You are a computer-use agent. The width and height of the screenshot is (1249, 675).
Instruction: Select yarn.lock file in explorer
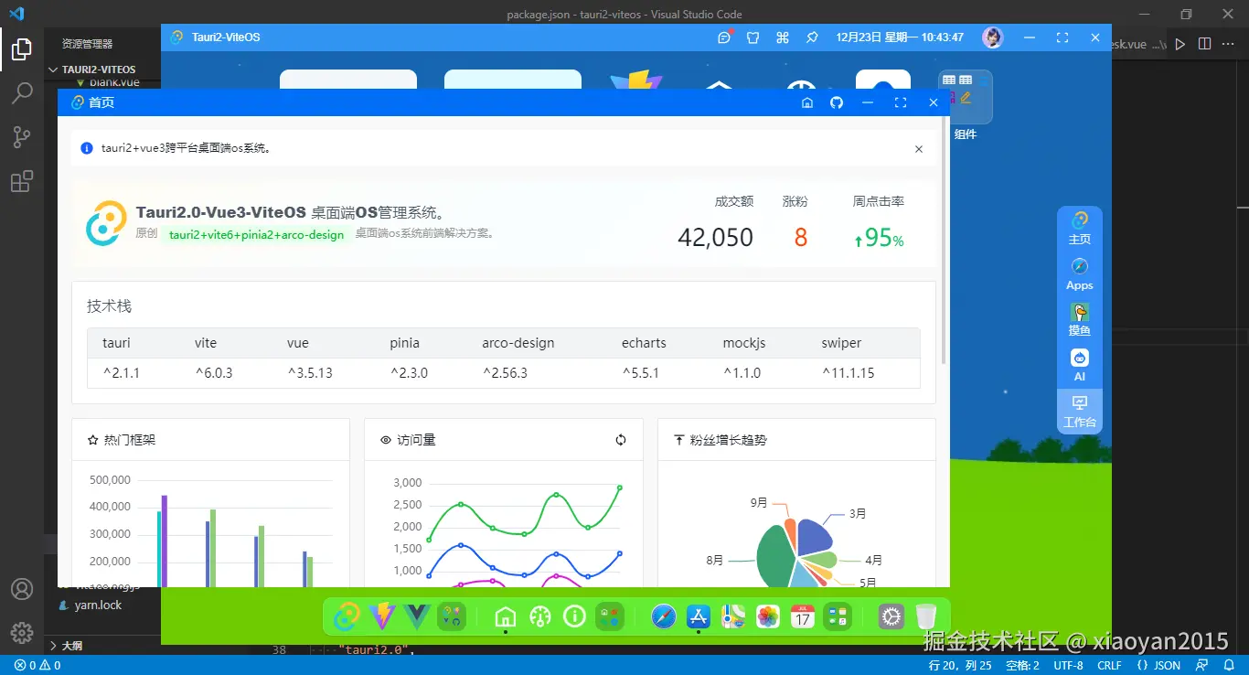[x=98, y=605]
